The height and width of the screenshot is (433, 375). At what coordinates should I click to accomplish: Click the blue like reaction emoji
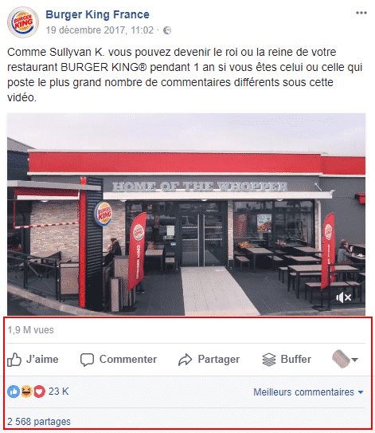pos(14,392)
